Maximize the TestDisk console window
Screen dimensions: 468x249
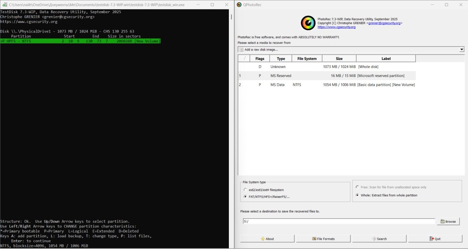click(212, 5)
